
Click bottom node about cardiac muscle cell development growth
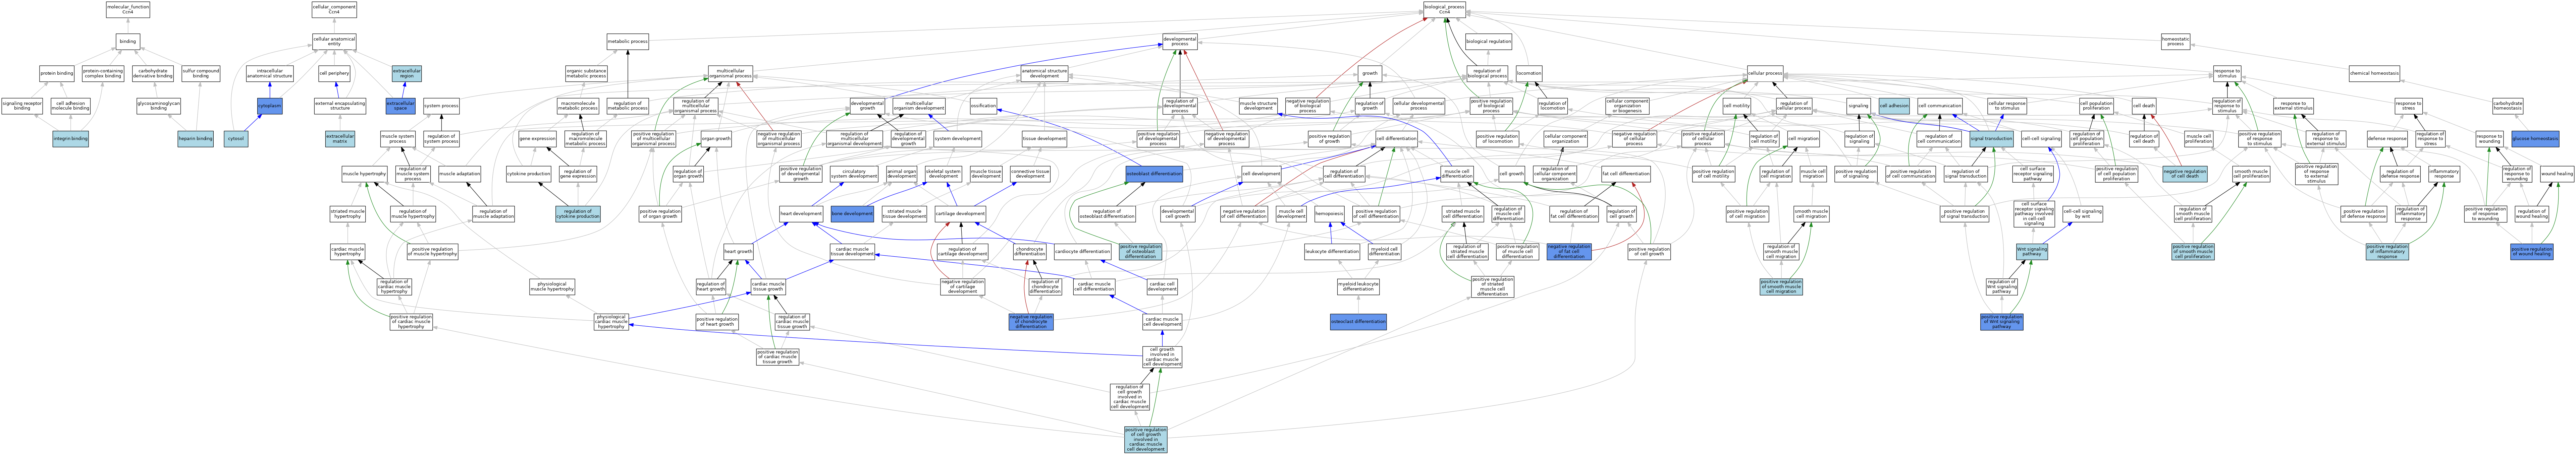click(x=1146, y=440)
